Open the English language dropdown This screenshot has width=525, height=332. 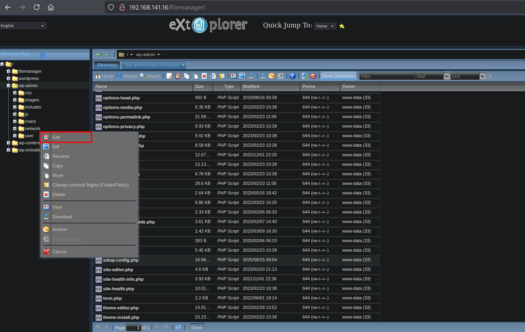click(23, 26)
